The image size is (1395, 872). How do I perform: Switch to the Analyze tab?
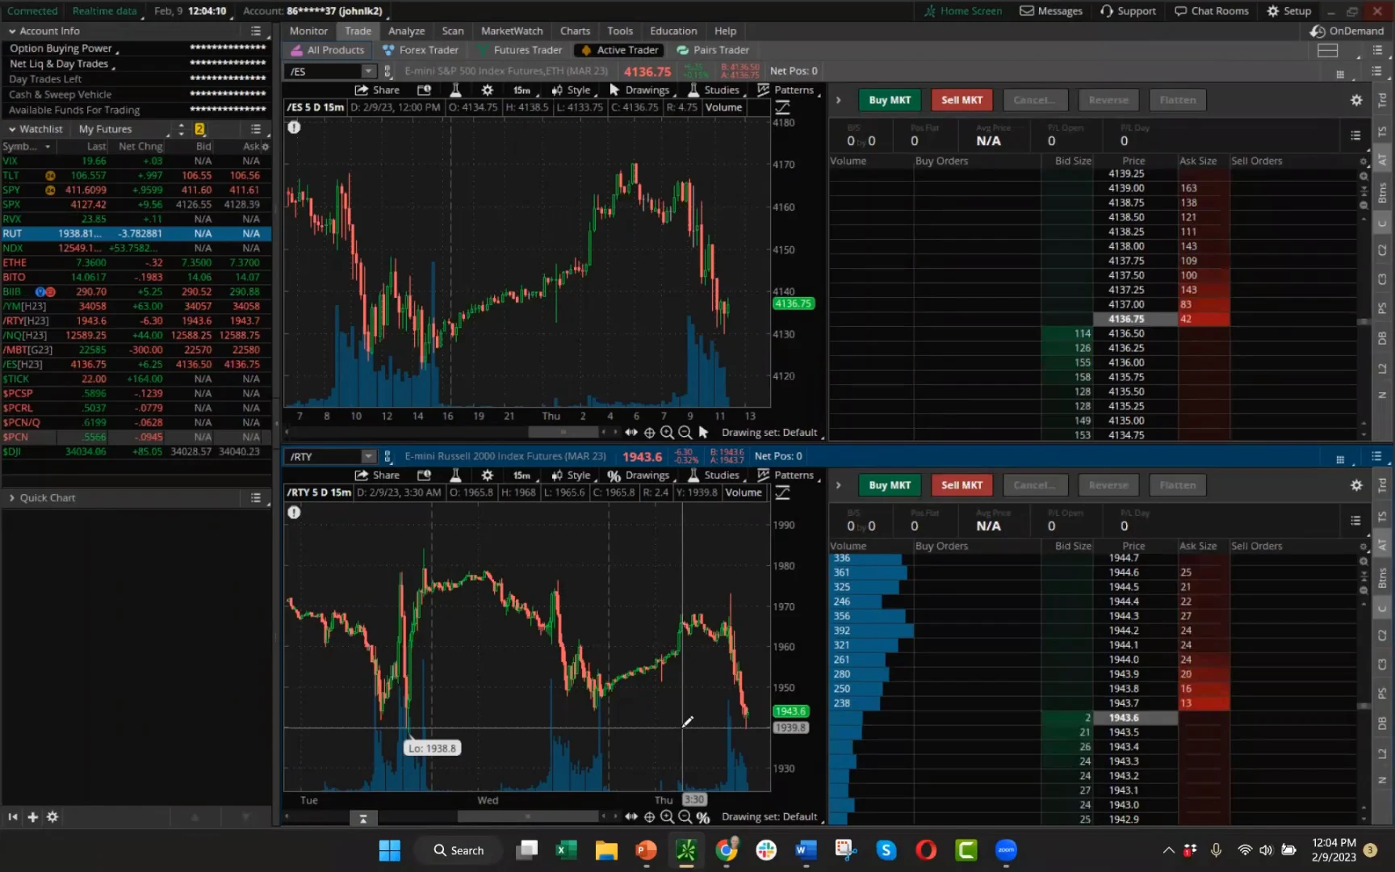[x=406, y=31]
